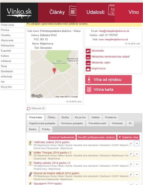Click the Müller Thurgau wine thumbnail
This screenshot has height=185, width=143.
pos(30,153)
